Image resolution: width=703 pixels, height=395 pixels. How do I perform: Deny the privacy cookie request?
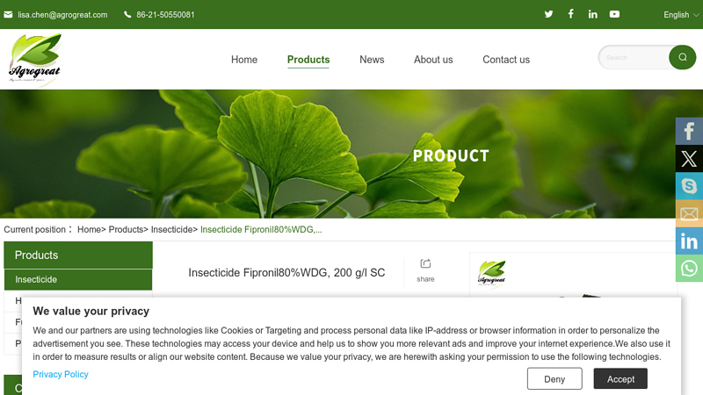554,379
